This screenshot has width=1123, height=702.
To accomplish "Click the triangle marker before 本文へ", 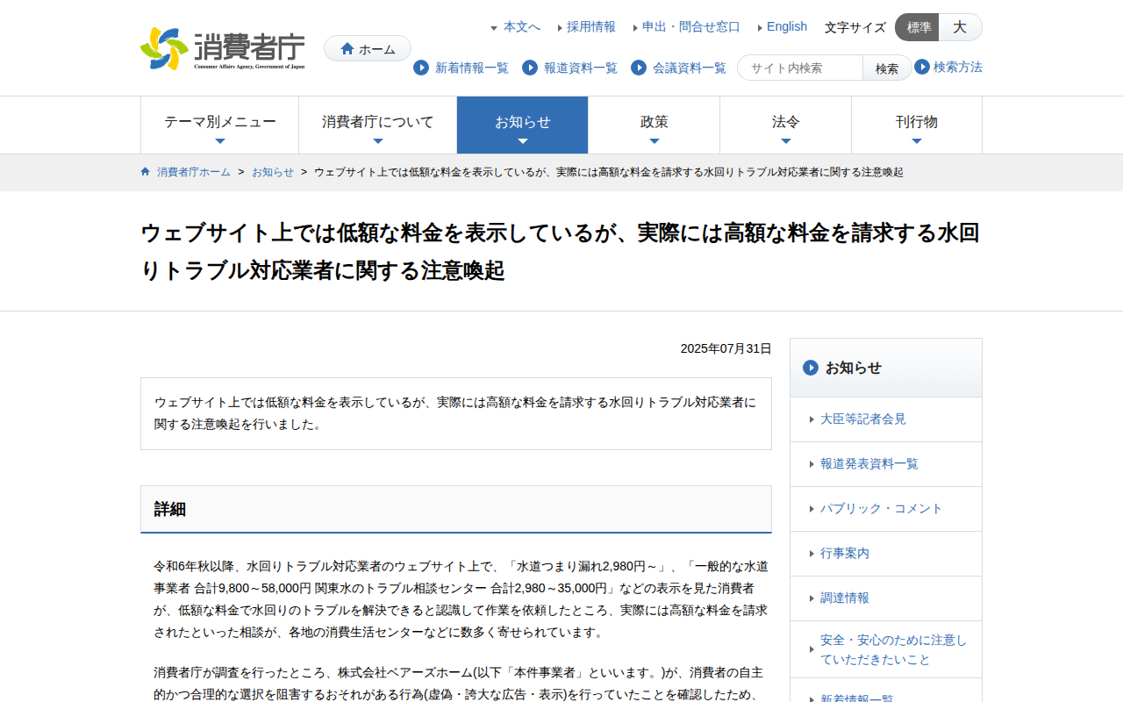I will click(494, 28).
